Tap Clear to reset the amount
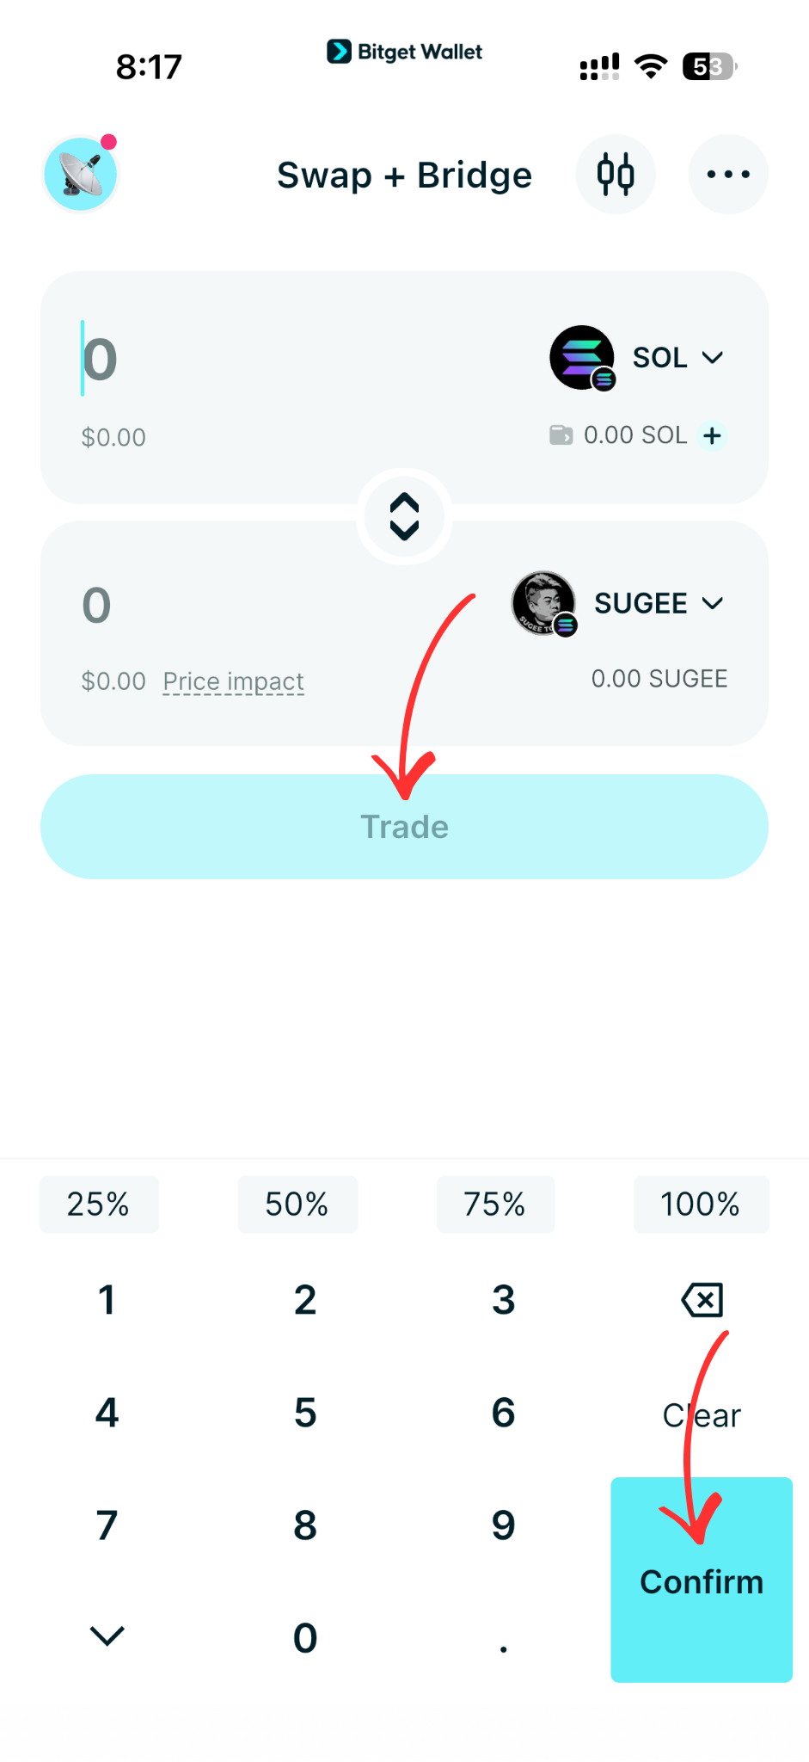809x1762 pixels. pos(701,1414)
